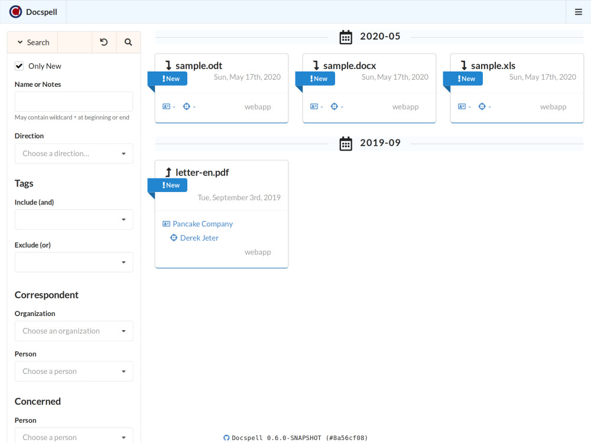
Task: Open the Direction dropdown
Action: tap(74, 154)
